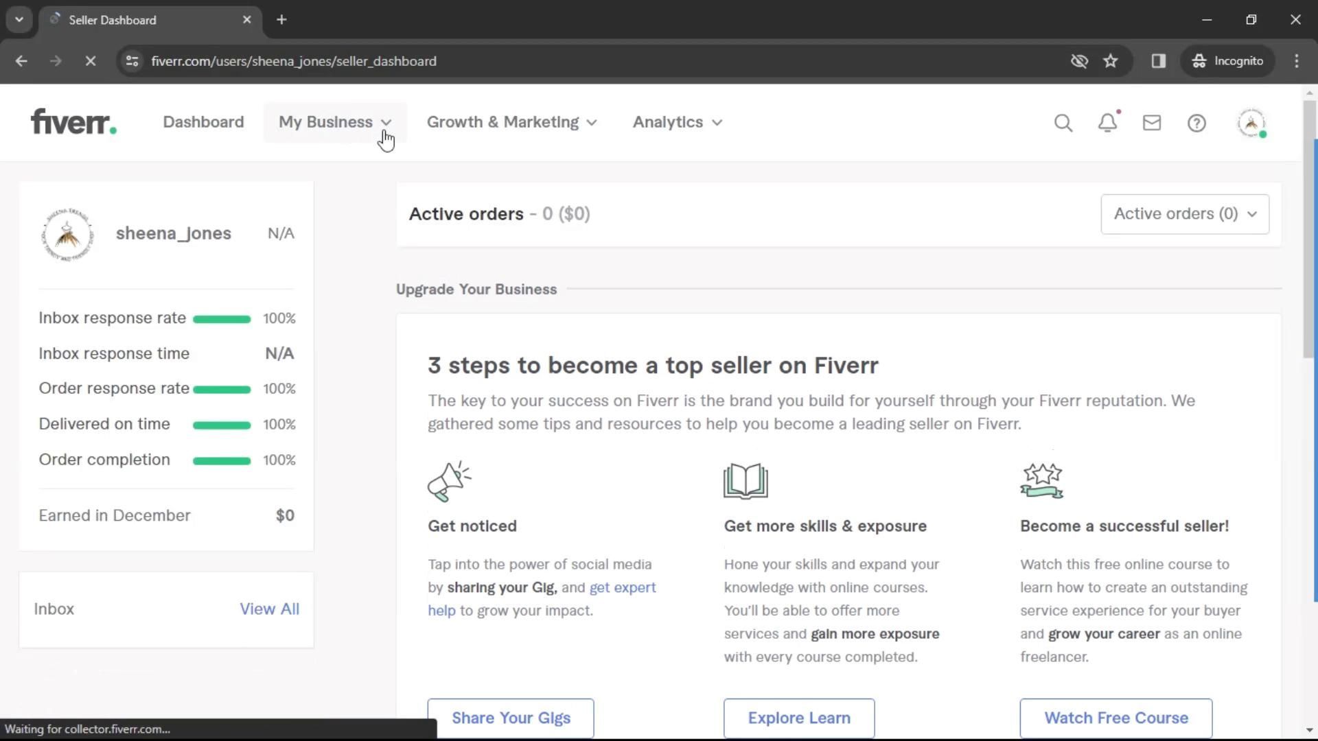1318x741 pixels.
Task: Open the View All inbox link
Action: tap(269, 609)
